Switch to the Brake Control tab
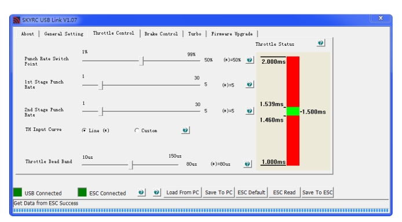The image size is (402, 222). (161, 34)
